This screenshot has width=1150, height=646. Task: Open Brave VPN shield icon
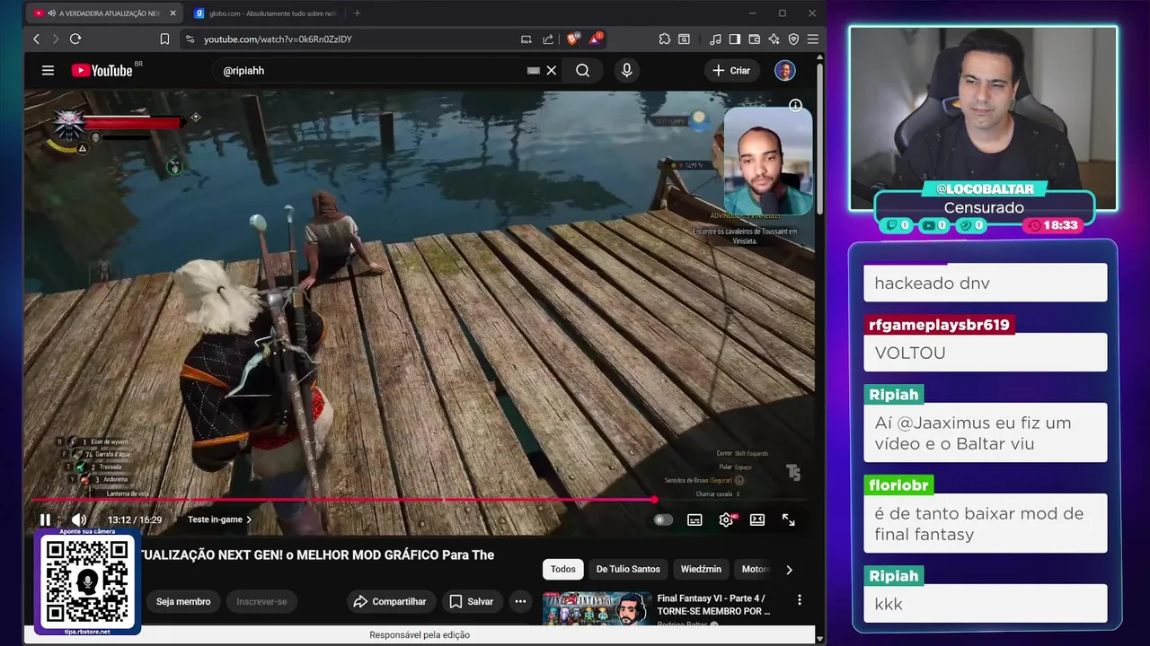tap(793, 39)
